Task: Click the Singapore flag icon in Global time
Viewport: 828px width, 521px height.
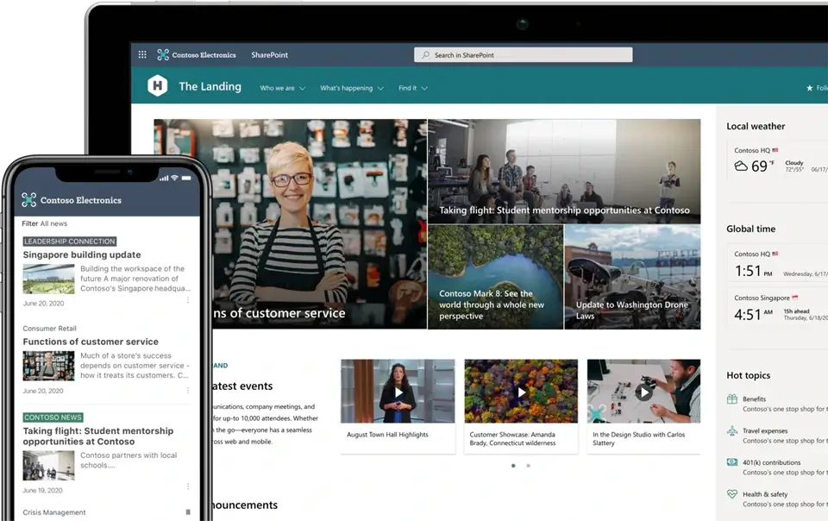Action: [x=795, y=298]
